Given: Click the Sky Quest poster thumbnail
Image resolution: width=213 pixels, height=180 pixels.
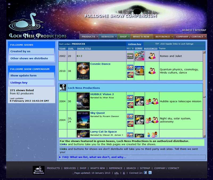Looking at the screenshot, I should 83,120.
